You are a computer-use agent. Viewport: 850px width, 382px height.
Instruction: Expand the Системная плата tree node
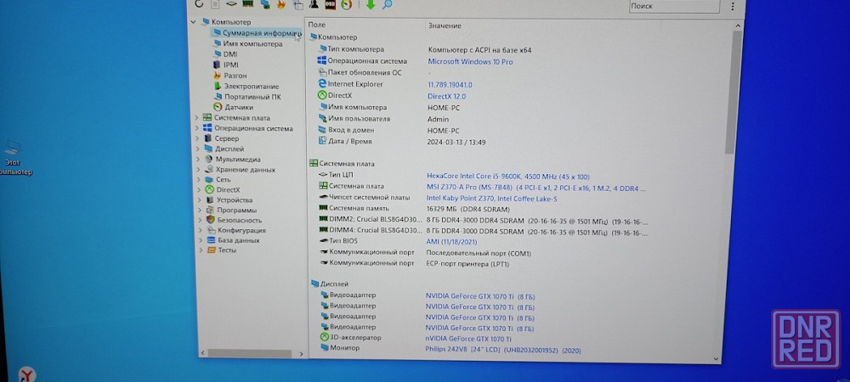197,117
